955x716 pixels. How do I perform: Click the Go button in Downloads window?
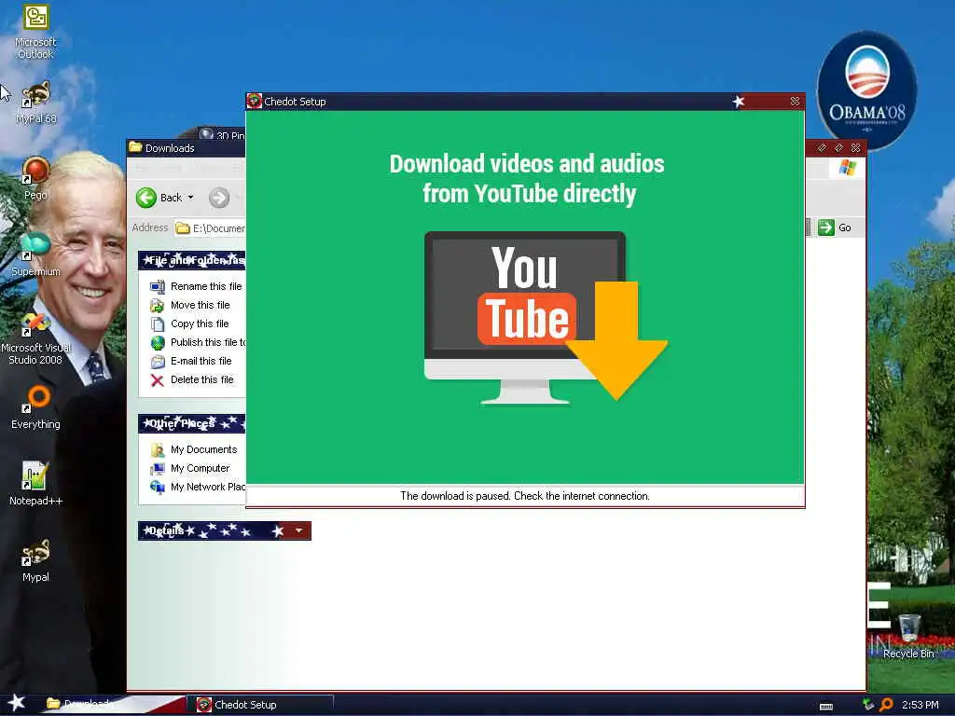(835, 227)
